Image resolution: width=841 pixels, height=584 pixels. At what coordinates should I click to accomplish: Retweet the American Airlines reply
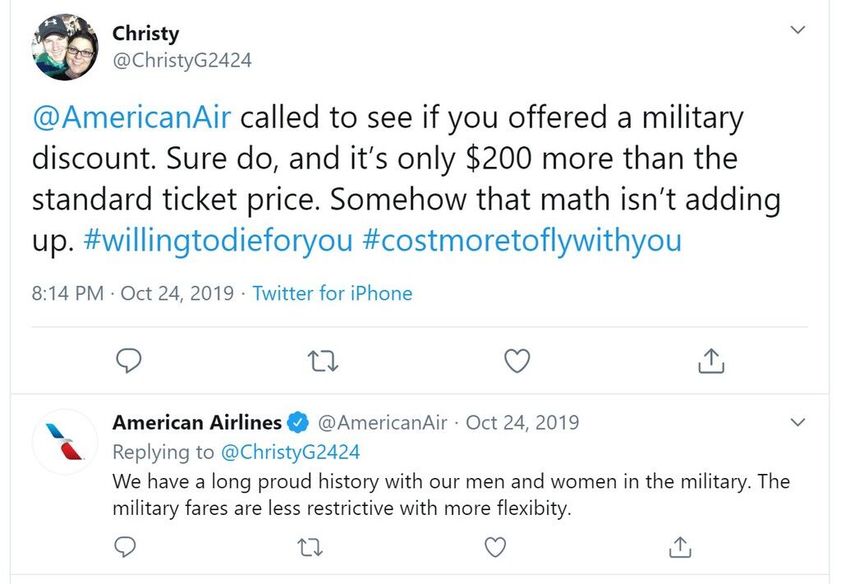click(310, 548)
